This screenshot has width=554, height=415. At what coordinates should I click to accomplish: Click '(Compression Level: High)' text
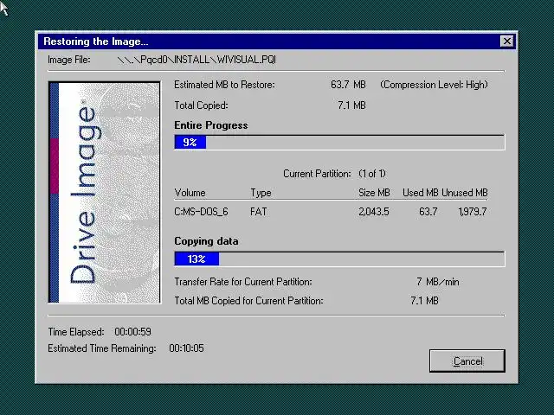(434, 85)
